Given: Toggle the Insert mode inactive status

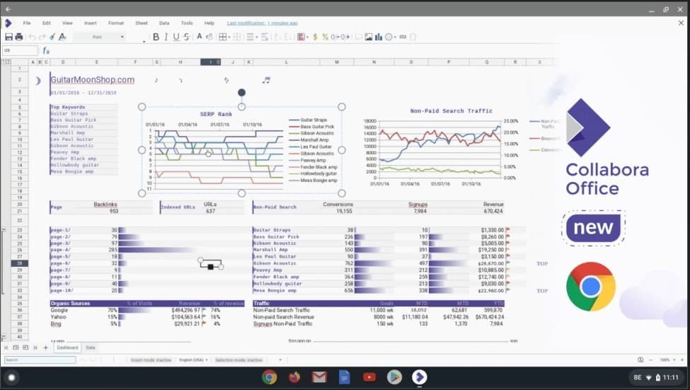Looking at the screenshot, I should 151,360.
